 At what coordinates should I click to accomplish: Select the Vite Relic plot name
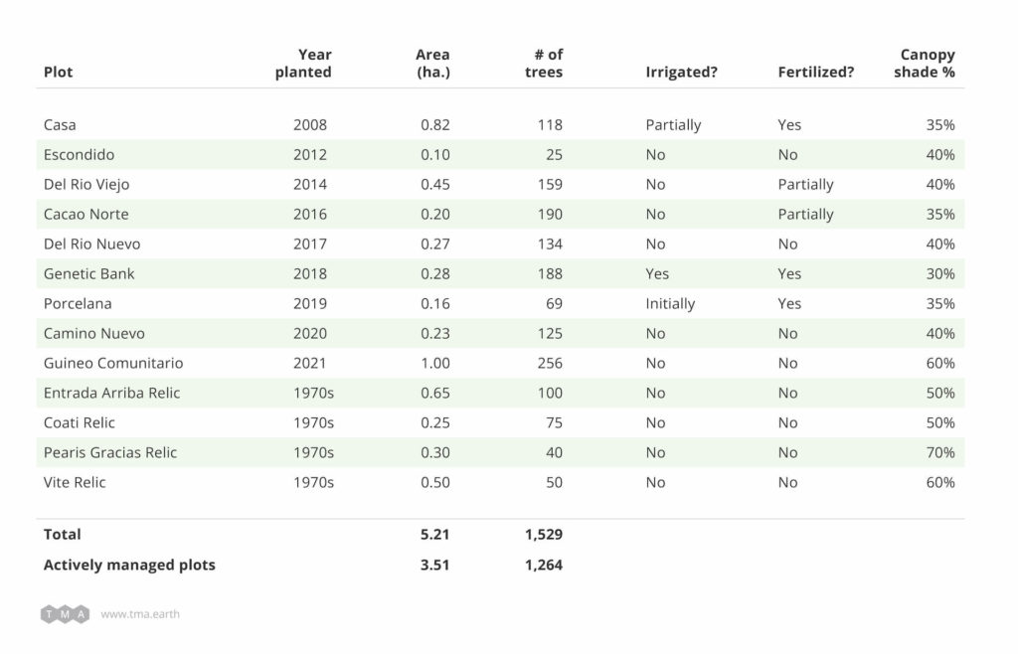click(x=75, y=482)
